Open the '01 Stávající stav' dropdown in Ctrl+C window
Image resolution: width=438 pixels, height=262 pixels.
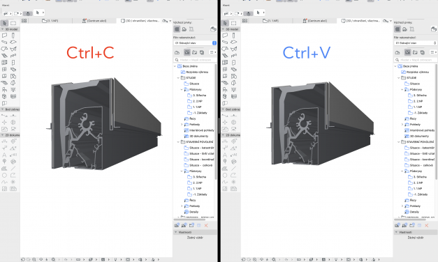point(195,43)
